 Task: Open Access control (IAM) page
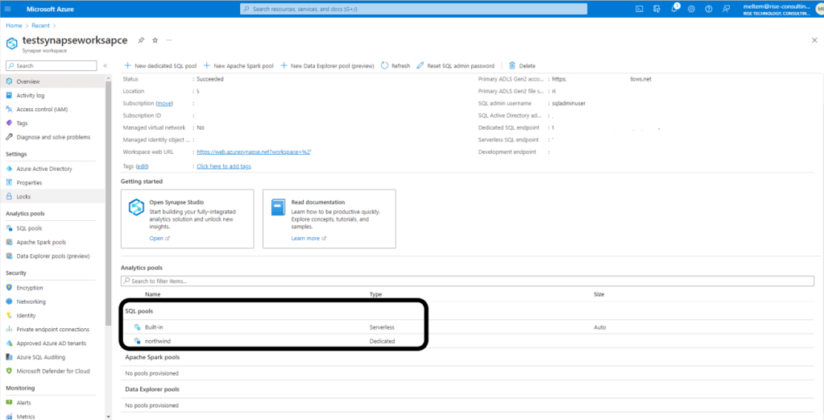42,109
